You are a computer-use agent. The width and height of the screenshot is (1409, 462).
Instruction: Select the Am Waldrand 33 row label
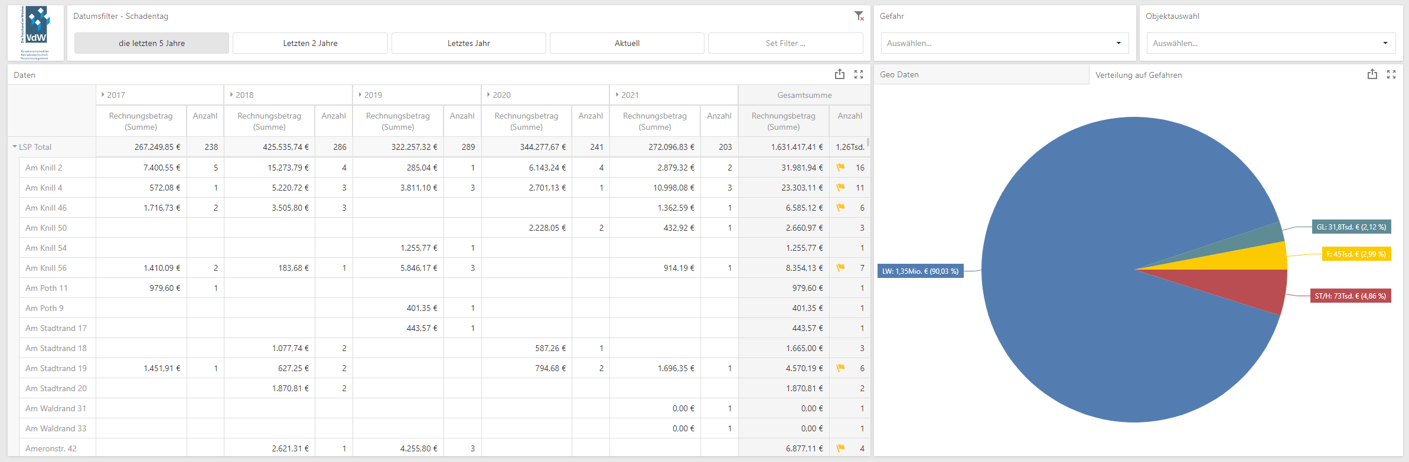(56, 428)
